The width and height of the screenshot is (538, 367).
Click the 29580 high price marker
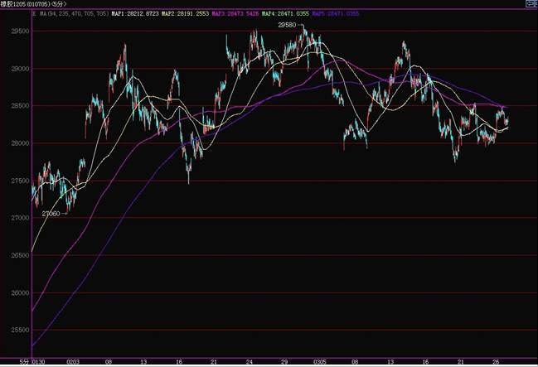point(288,26)
